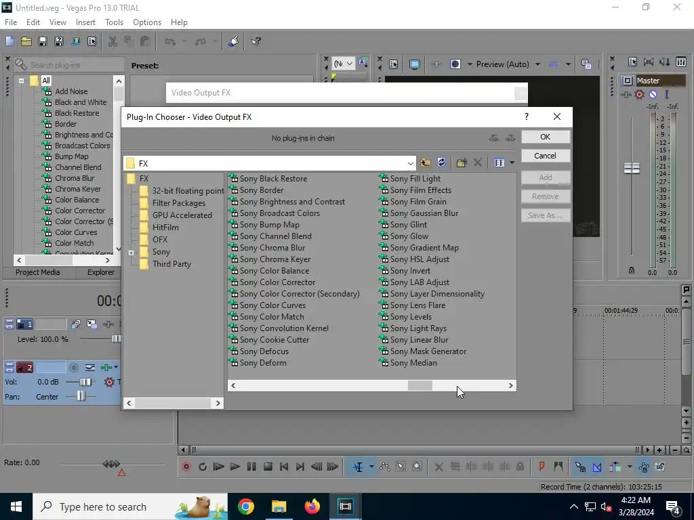Screen dimensions: 694x520
Task: Create new folder in Plug-In Chooser
Action: (x=462, y=162)
